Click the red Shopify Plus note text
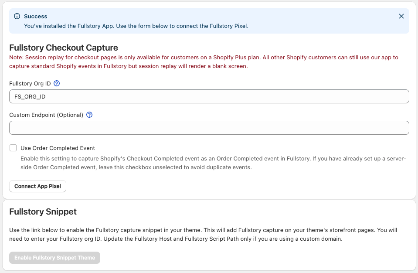Image resolution: width=418 pixels, height=273 pixels. pos(204,62)
